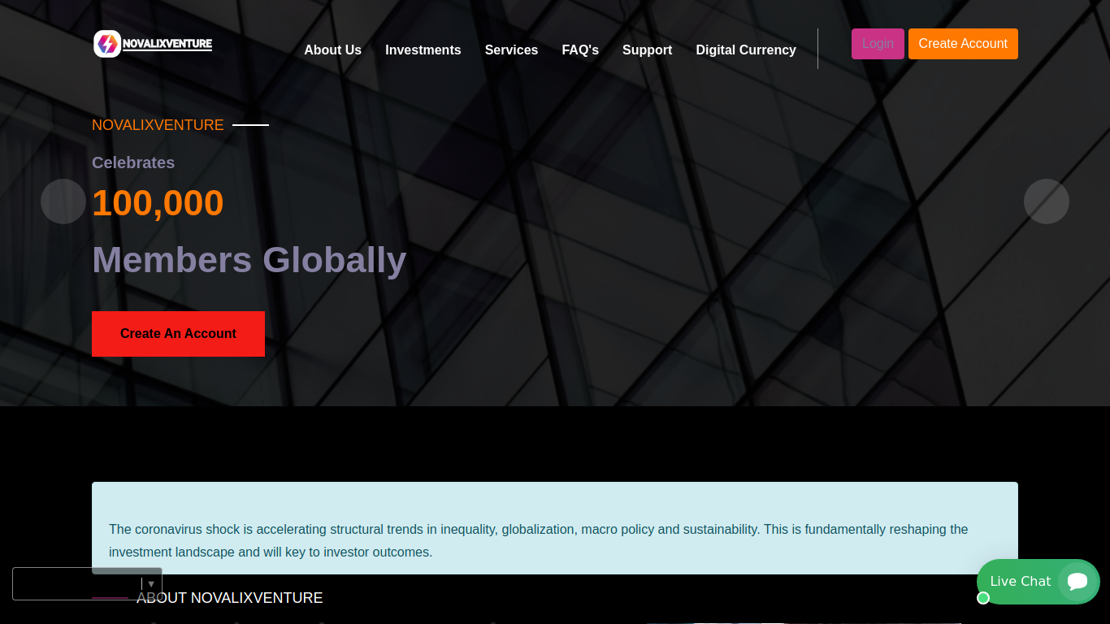Screen dimensions: 1110x624
Task: Open the FAQ's page
Action: tap(580, 50)
